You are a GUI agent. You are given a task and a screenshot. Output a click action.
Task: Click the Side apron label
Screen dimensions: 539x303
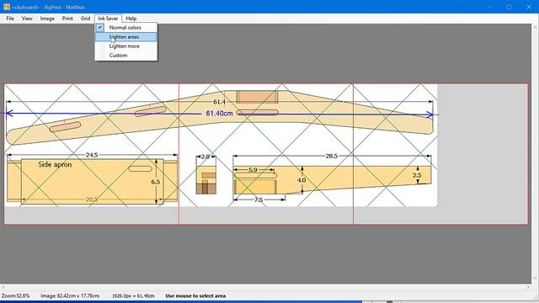point(55,165)
